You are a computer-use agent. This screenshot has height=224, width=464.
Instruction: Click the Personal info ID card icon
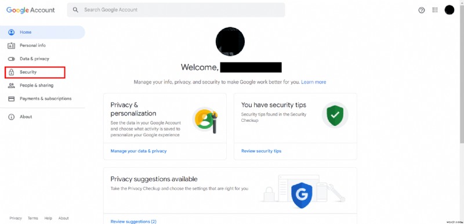tap(11, 46)
